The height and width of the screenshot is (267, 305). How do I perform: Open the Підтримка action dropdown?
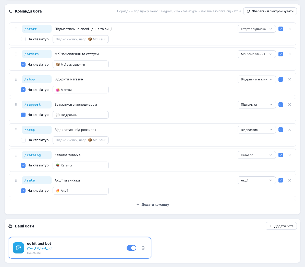tap(257, 105)
